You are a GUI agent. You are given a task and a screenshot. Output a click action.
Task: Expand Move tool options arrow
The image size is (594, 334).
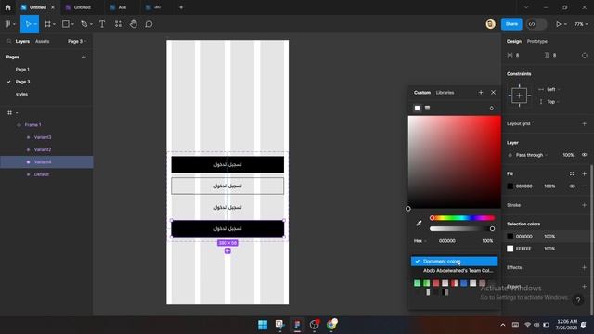coord(35,24)
